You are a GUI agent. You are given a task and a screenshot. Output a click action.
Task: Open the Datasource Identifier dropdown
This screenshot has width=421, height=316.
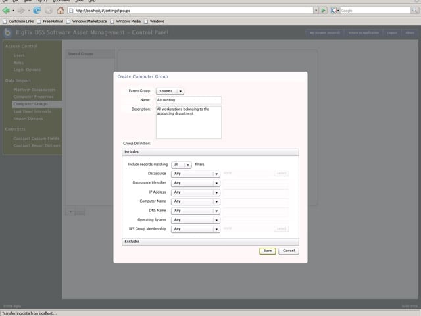(x=195, y=183)
